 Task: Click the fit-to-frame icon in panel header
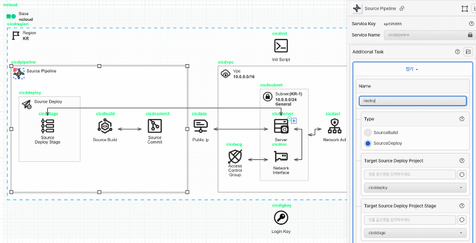click(465, 8)
